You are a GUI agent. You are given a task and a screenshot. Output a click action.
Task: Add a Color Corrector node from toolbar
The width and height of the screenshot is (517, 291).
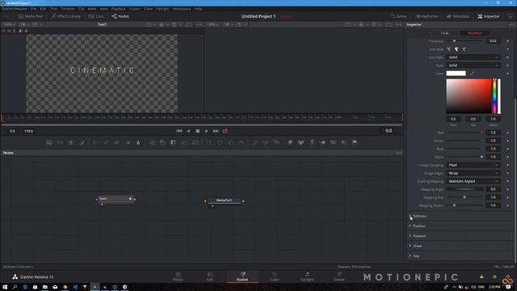(x=95, y=142)
